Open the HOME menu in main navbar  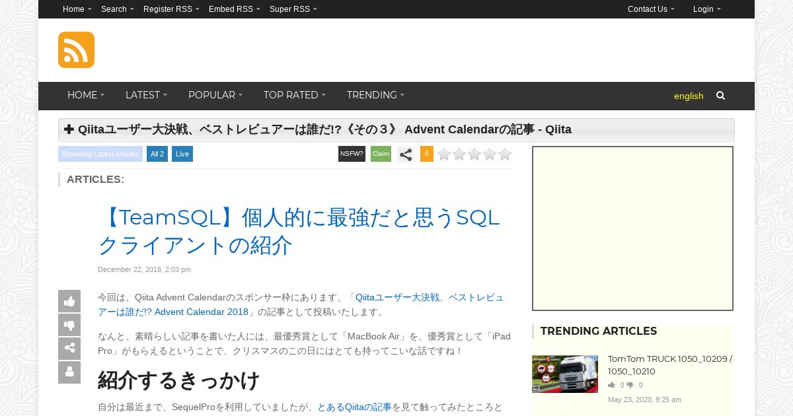(86, 95)
